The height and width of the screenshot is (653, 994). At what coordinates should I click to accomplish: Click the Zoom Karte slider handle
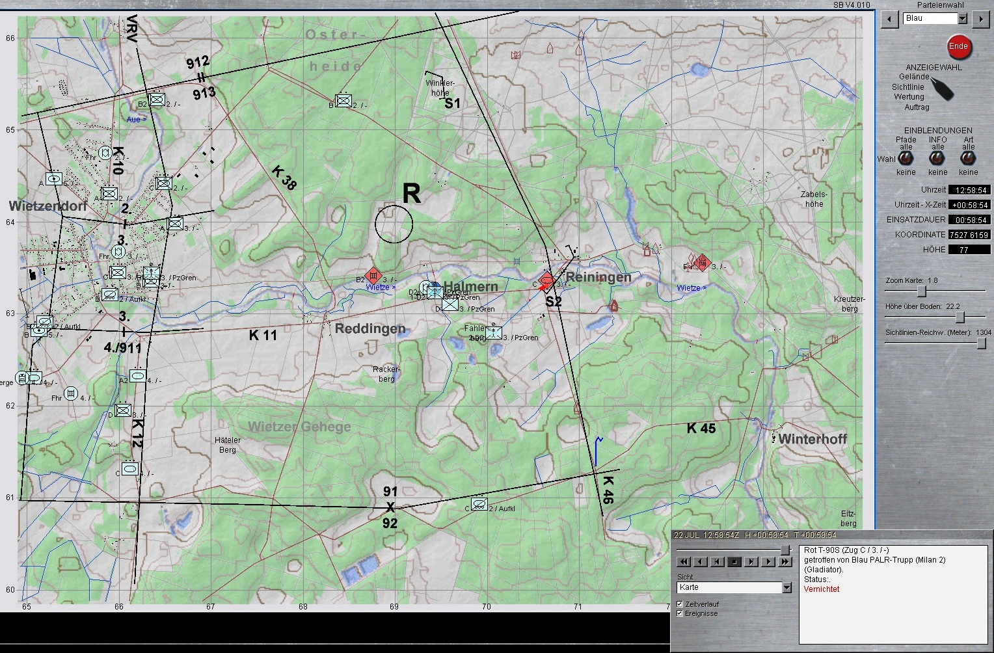click(x=920, y=291)
